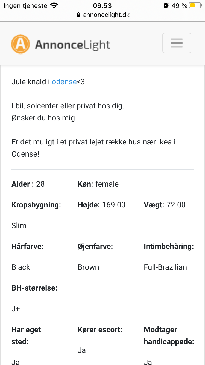Click the 'Vægt: 72.00' field
This screenshot has height=365, width=205.
(165, 205)
